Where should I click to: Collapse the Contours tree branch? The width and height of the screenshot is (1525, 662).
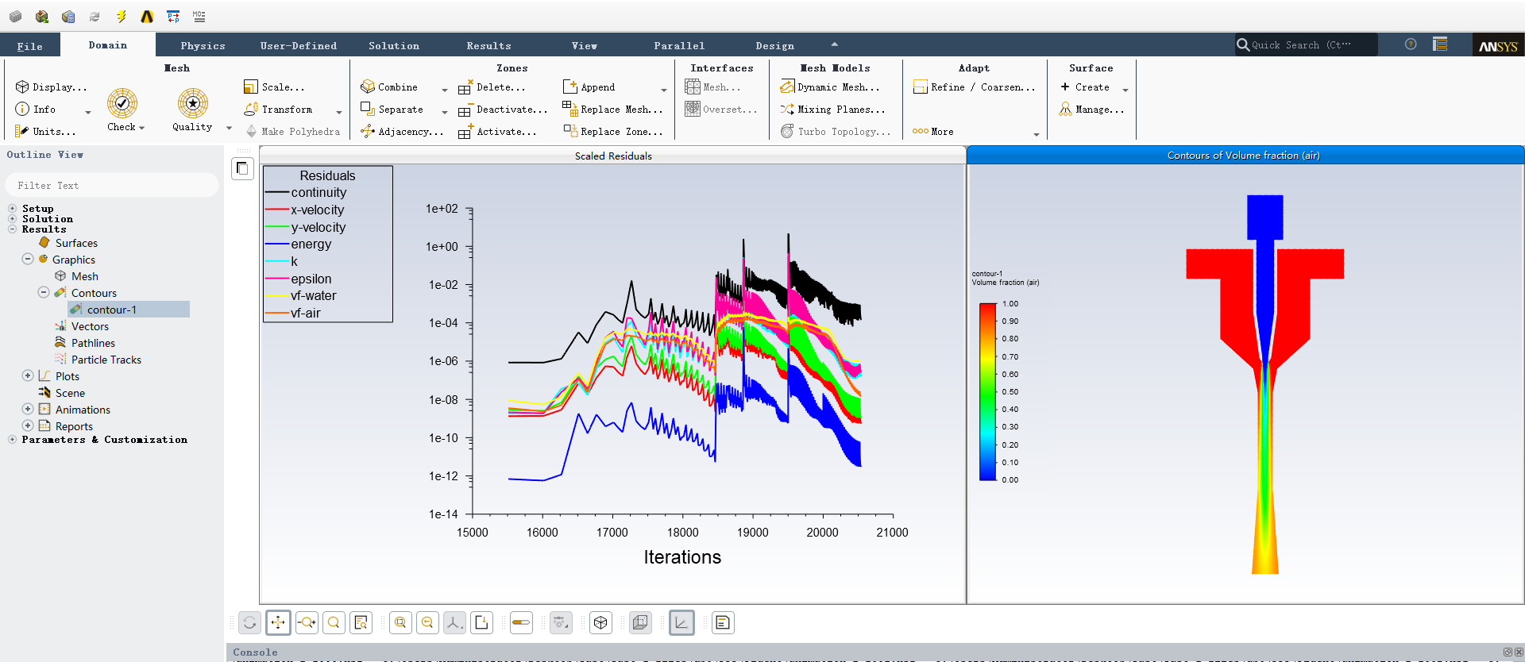point(44,292)
